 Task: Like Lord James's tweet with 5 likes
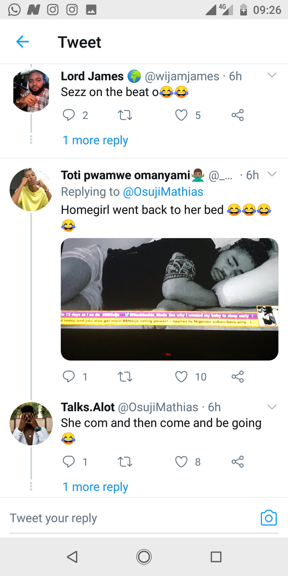181,116
